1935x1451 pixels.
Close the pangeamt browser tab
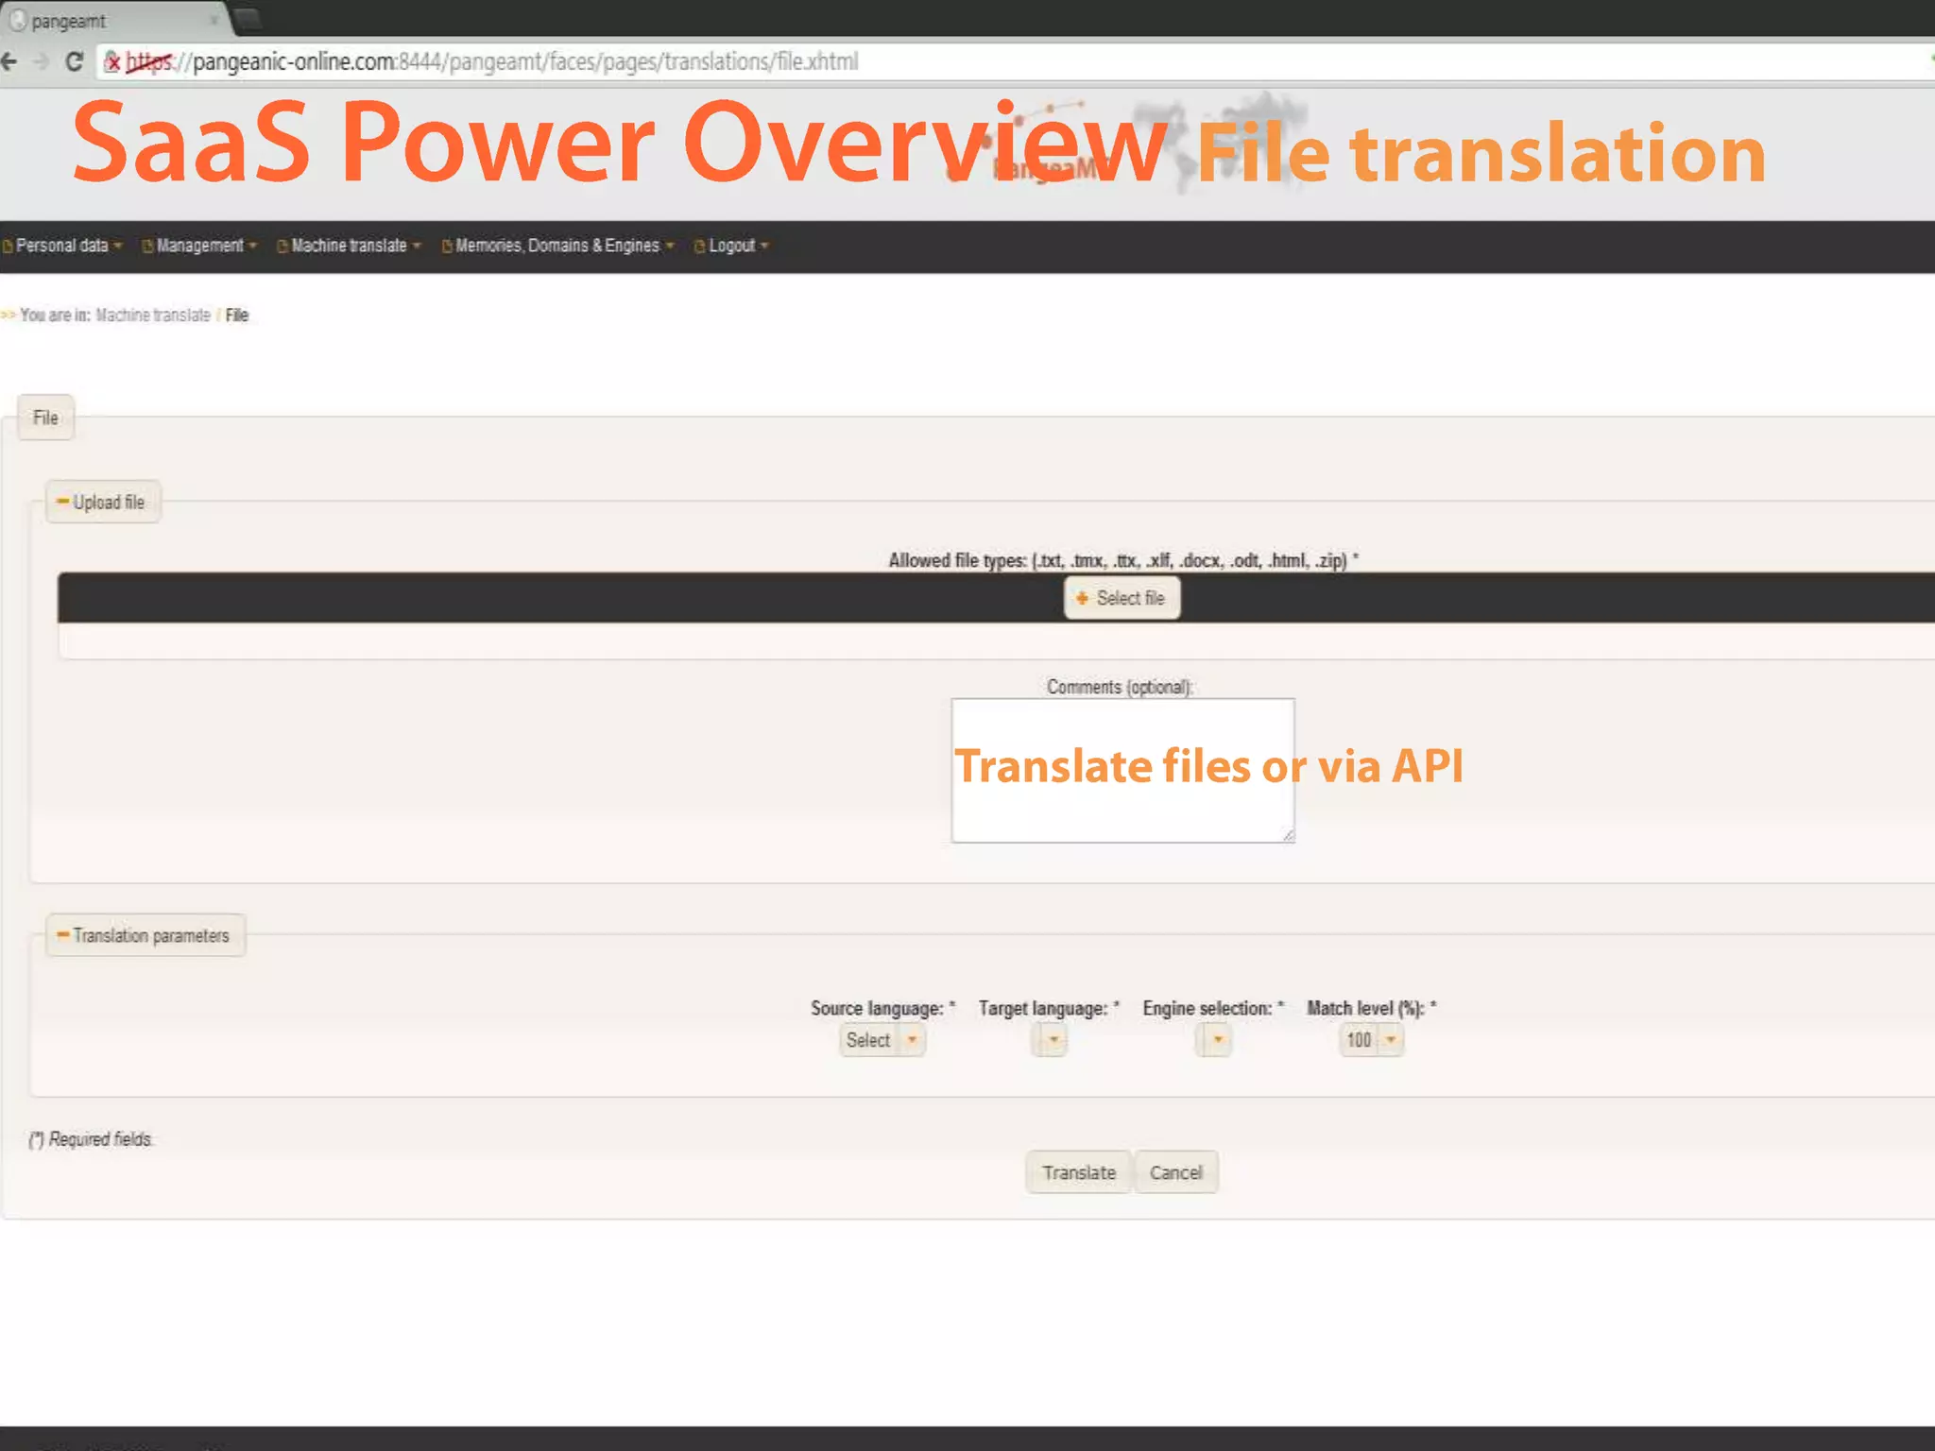click(214, 20)
